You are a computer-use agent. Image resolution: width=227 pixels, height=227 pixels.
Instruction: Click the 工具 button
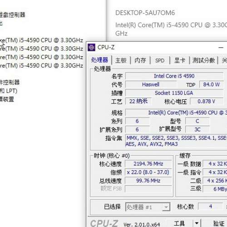[x=179, y=223]
